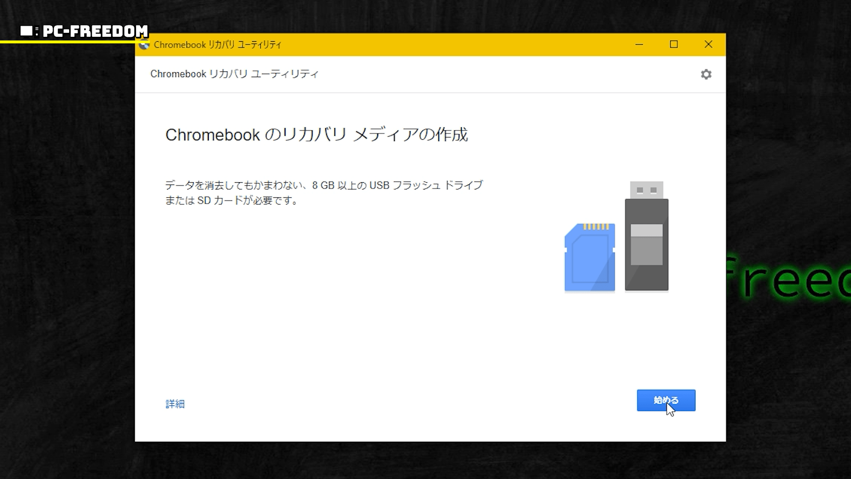Screen dimensions: 851x479
Task: Click the grey label on USB drive body
Action: coord(646,244)
